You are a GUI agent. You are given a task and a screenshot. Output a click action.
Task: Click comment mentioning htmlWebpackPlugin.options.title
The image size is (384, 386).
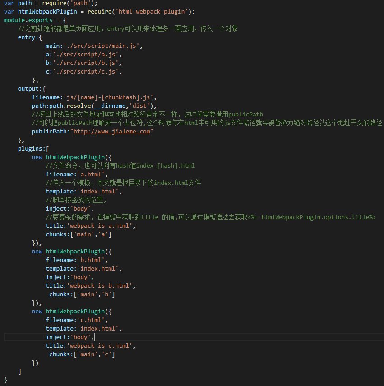coord(211,217)
